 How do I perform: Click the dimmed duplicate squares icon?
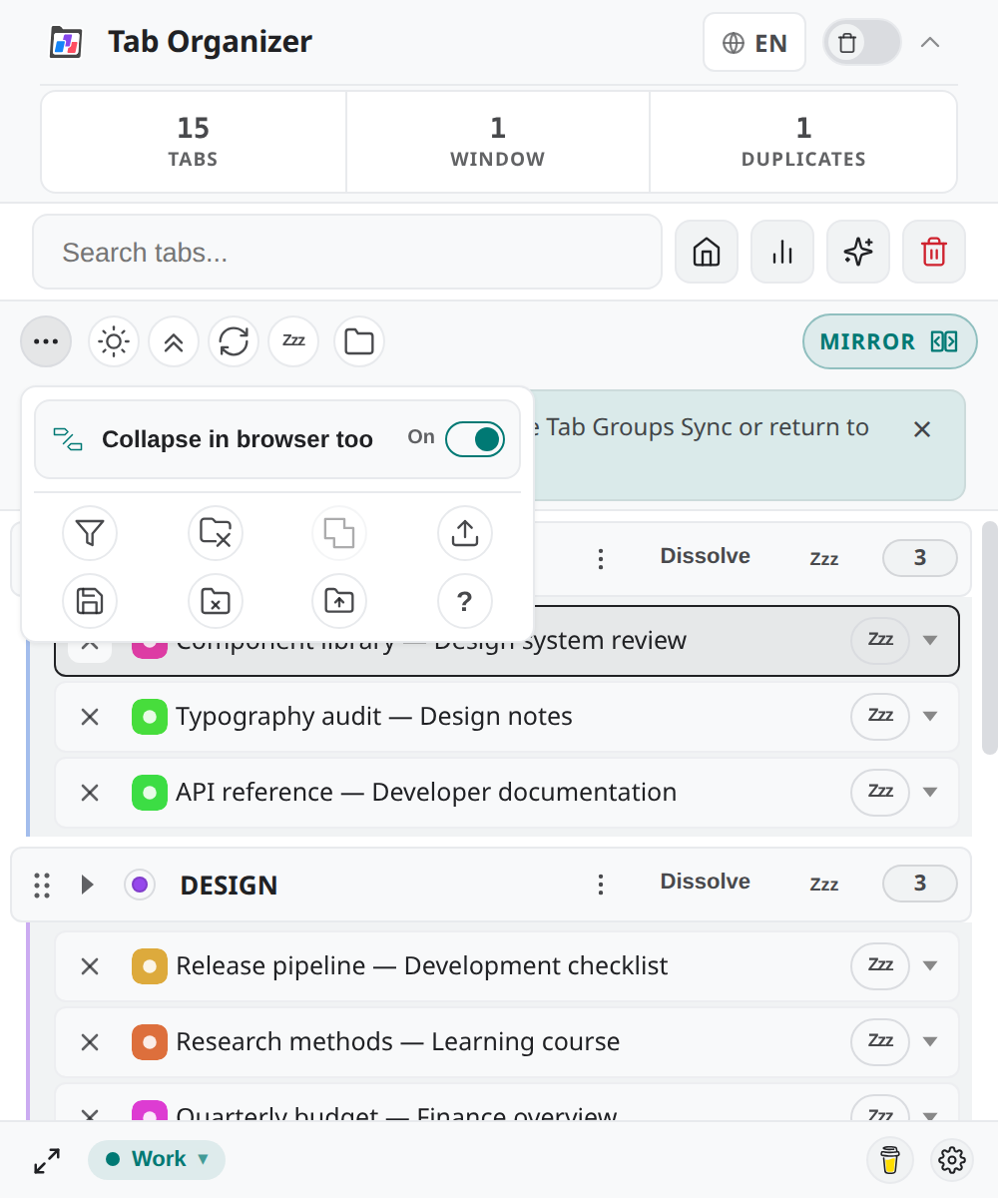click(339, 534)
